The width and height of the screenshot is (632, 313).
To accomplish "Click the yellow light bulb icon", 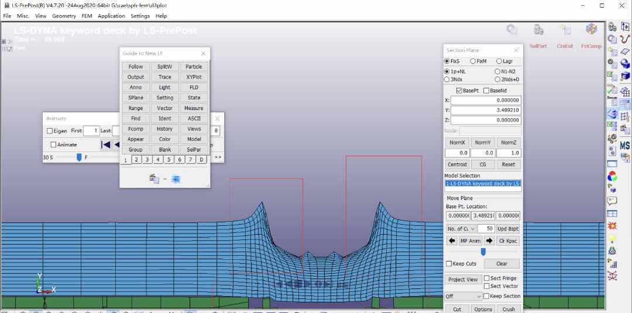I will coord(612,239).
